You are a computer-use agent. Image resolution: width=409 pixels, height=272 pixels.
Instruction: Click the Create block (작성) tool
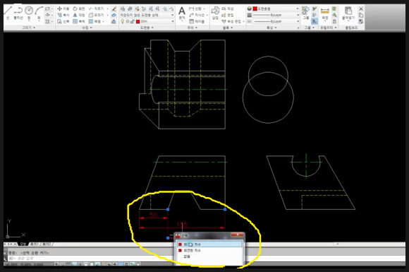tap(228, 9)
